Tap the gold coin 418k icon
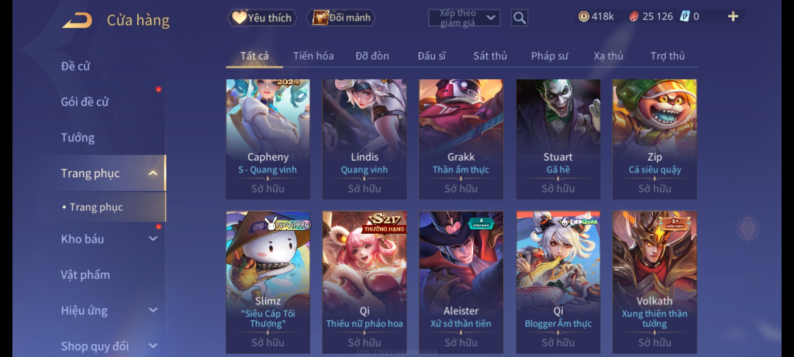This screenshot has height=357, width=794. (x=584, y=17)
